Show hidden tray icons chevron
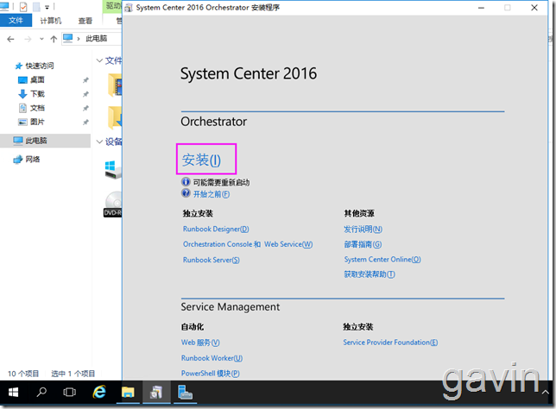The image size is (556, 409). tap(546, 392)
